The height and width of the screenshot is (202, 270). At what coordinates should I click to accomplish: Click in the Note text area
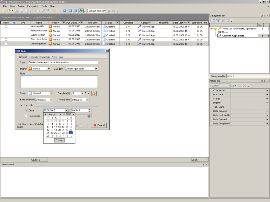coord(59,81)
